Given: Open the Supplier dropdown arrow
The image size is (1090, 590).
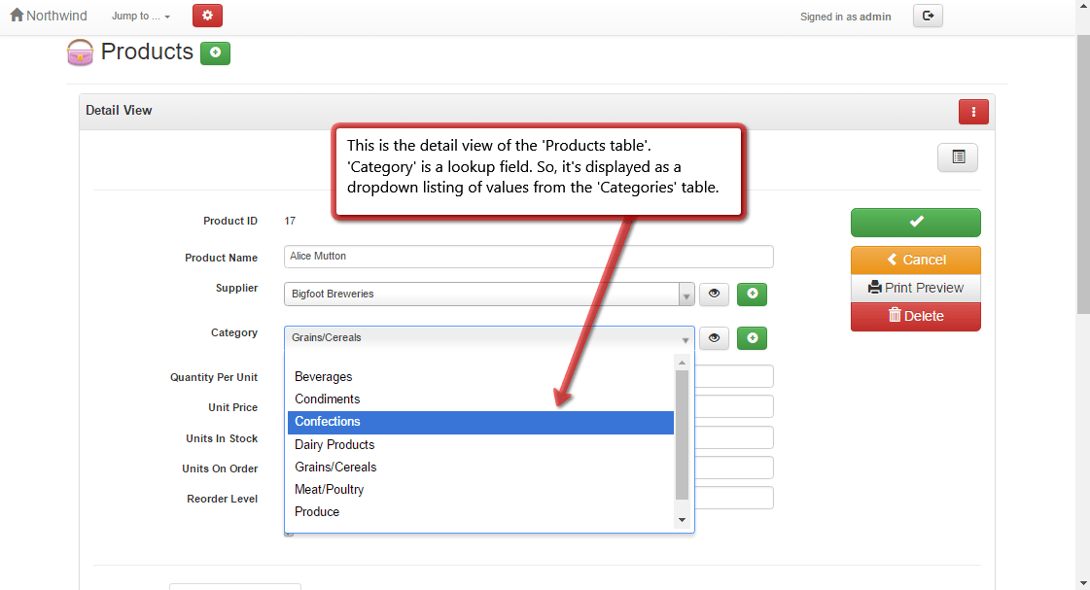Looking at the screenshot, I should [686, 294].
